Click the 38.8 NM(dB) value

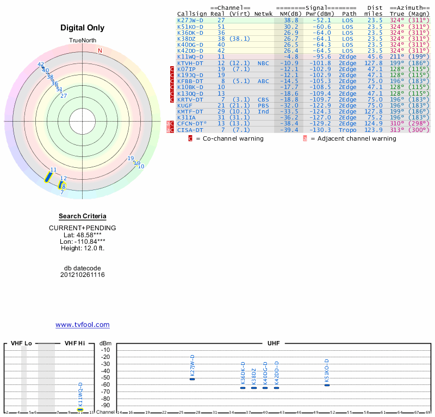coord(291,20)
